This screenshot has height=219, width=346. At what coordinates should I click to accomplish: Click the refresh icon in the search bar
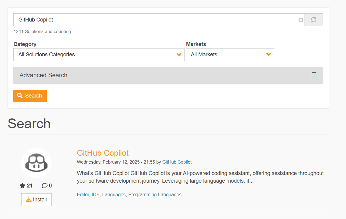[x=314, y=20]
